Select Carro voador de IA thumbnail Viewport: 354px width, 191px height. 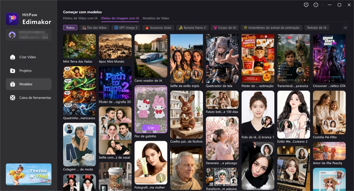(x=151, y=56)
